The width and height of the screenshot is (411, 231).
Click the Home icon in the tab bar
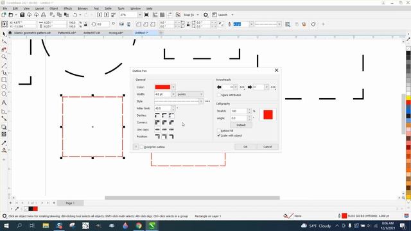[x=10, y=33]
